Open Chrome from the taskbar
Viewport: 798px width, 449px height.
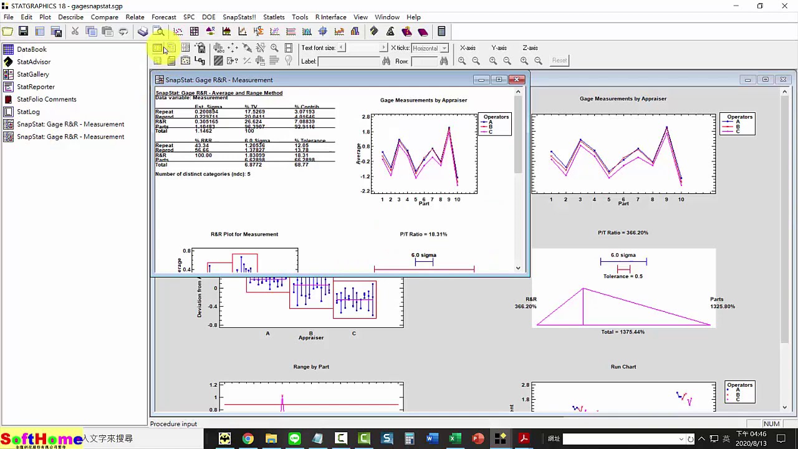coord(248,439)
